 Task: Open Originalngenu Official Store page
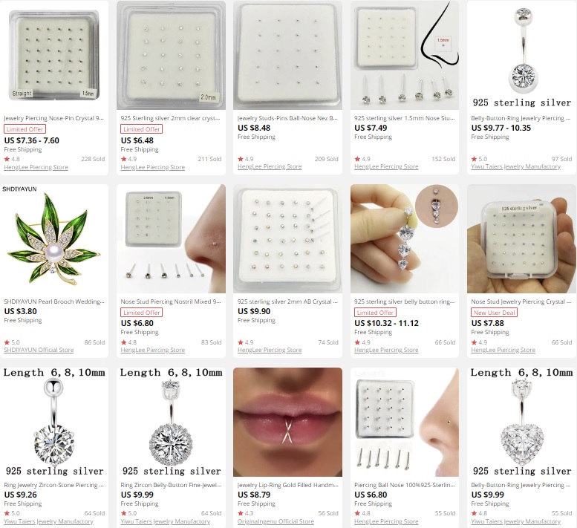coord(276,521)
